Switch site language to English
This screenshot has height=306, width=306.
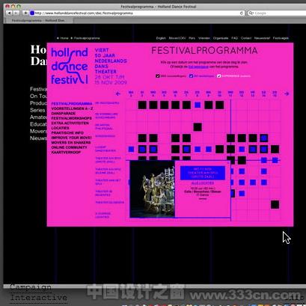point(161,38)
